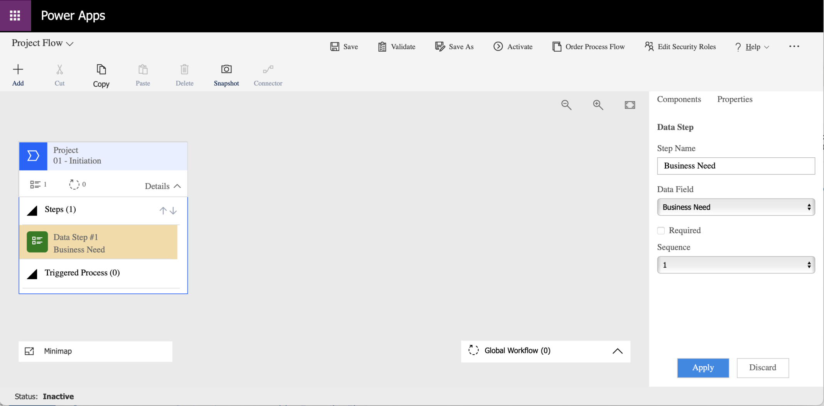This screenshot has width=824, height=406.
Task: Click the Apply button
Action: click(703, 367)
